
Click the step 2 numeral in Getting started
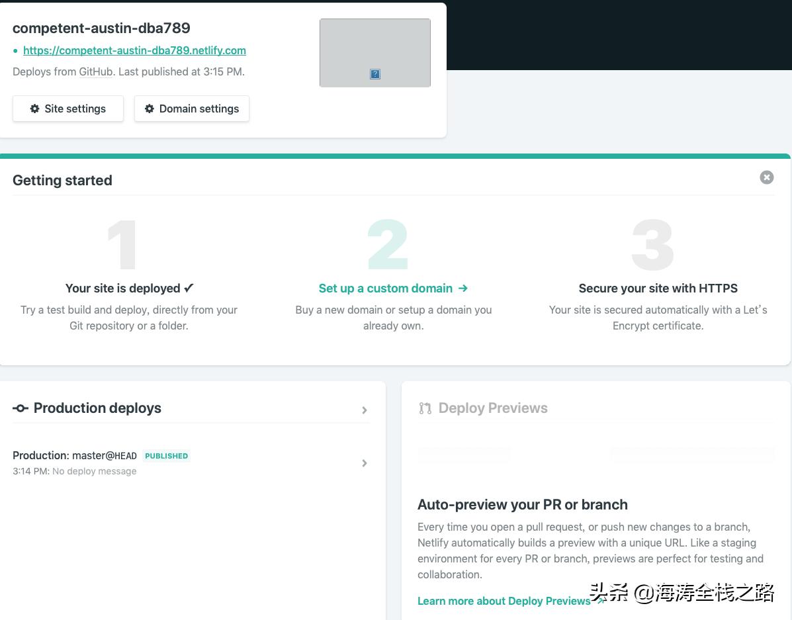click(x=386, y=245)
